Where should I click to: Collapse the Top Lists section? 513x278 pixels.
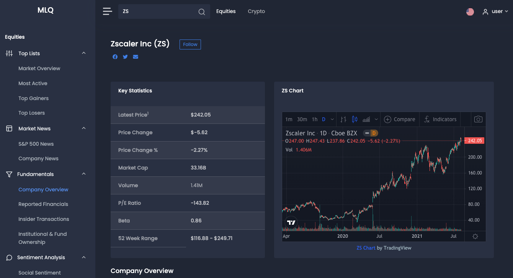click(x=84, y=53)
